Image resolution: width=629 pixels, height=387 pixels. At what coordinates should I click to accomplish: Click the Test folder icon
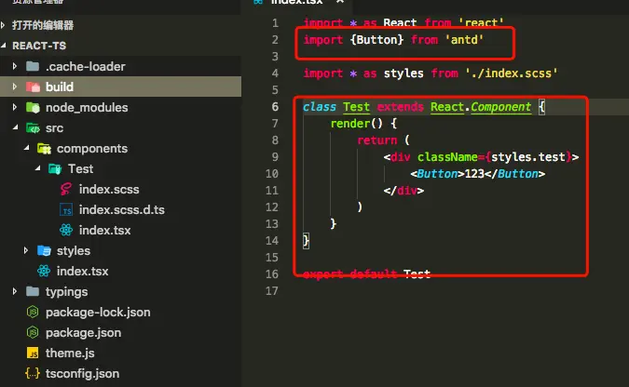pyautogui.click(x=55, y=168)
